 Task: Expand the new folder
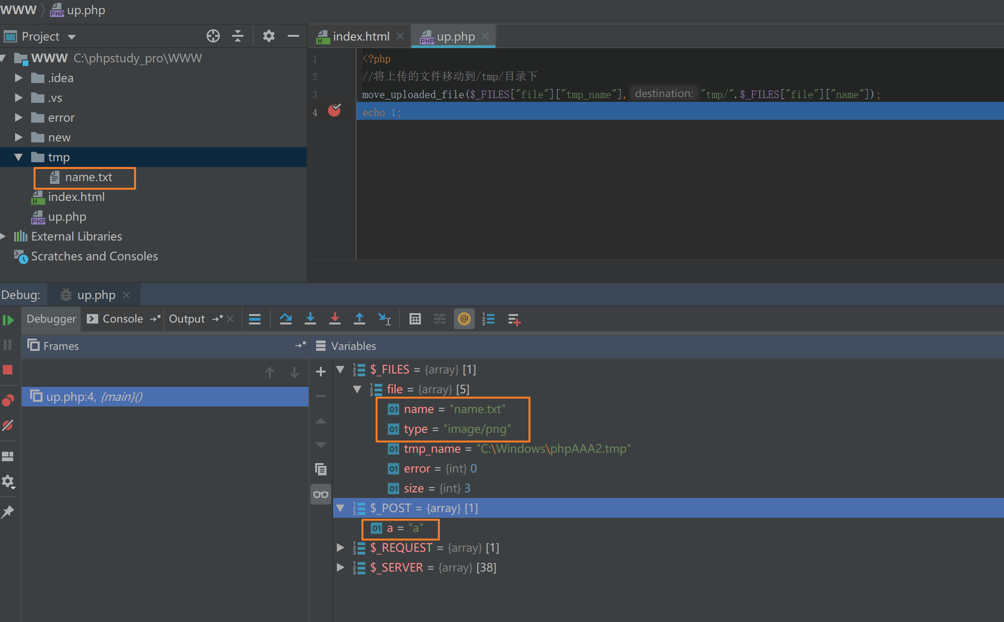coord(18,137)
